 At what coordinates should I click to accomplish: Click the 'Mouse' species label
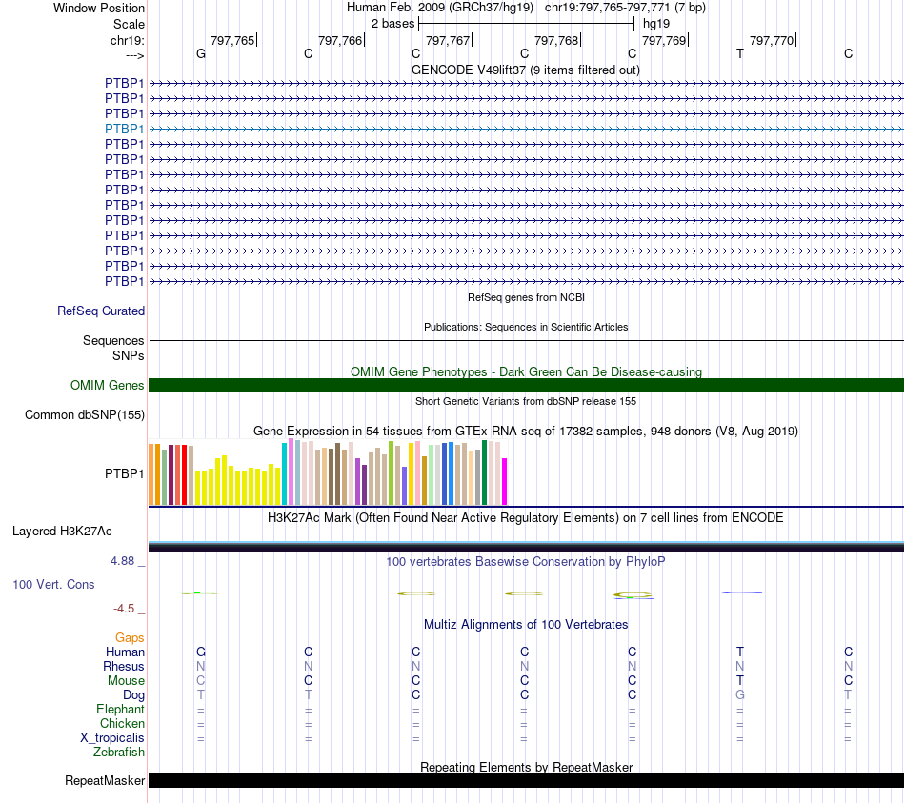click(x=126, y=681)
